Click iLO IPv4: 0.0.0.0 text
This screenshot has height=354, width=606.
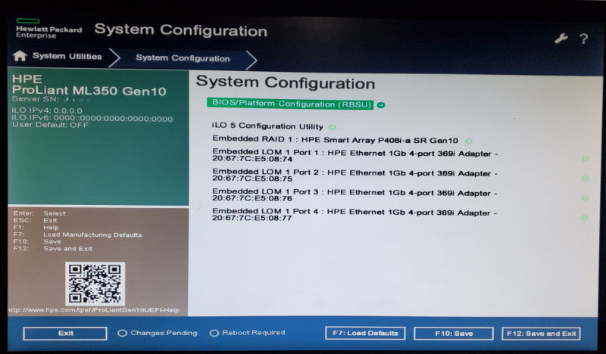(x=47, y=110)
